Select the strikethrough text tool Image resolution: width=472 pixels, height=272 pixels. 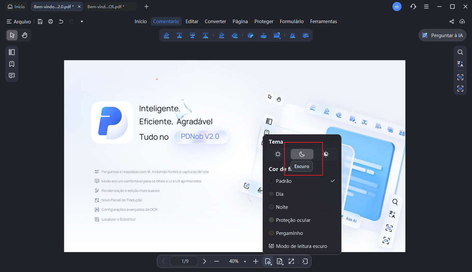coord(192,35)
